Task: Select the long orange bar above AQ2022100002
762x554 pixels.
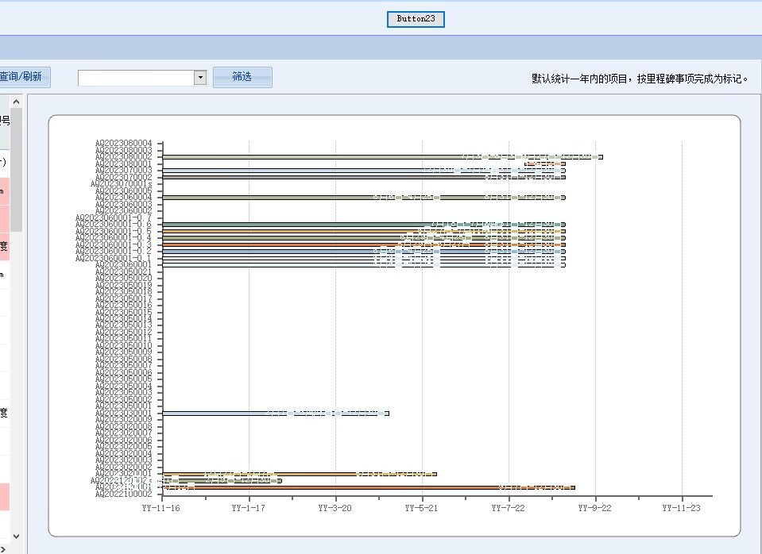Action: (369, 487)
